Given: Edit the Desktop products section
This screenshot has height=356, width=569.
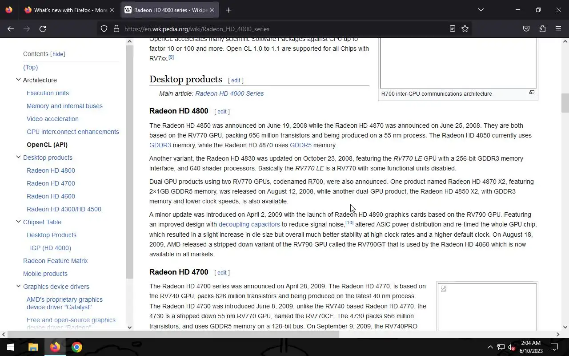Looking at the screenshot, I should coord(236,81).
